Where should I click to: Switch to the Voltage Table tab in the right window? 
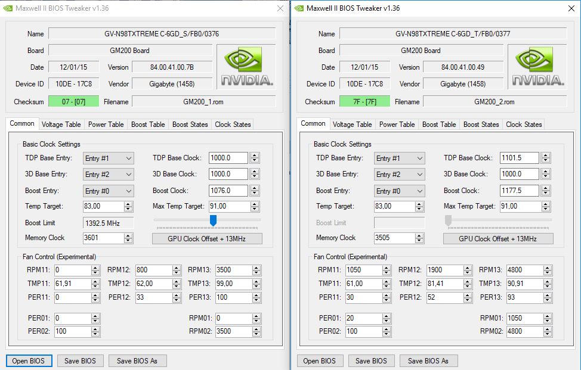click(352, 125)
